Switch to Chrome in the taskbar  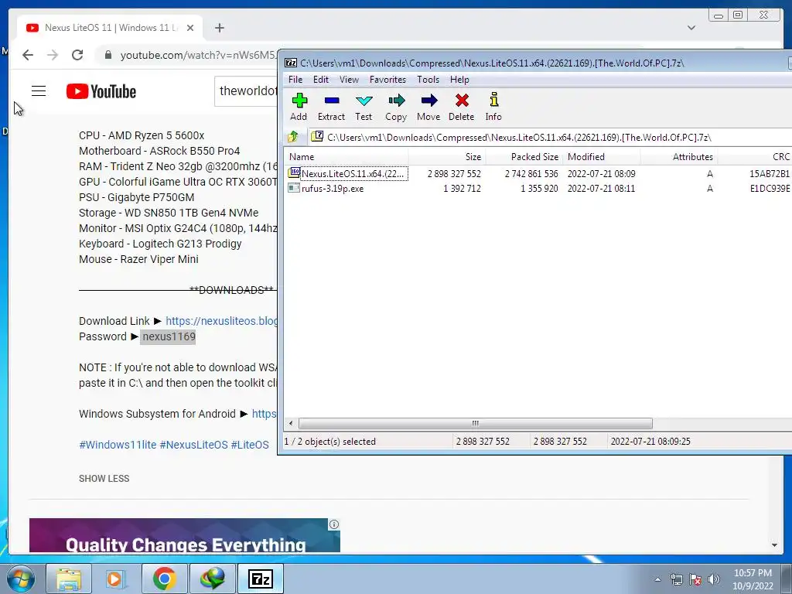164,579
